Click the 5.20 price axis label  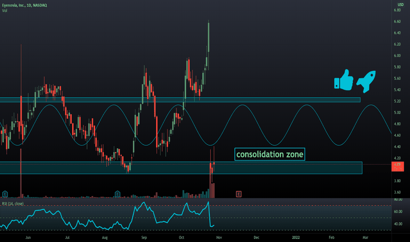pos(397,101)
